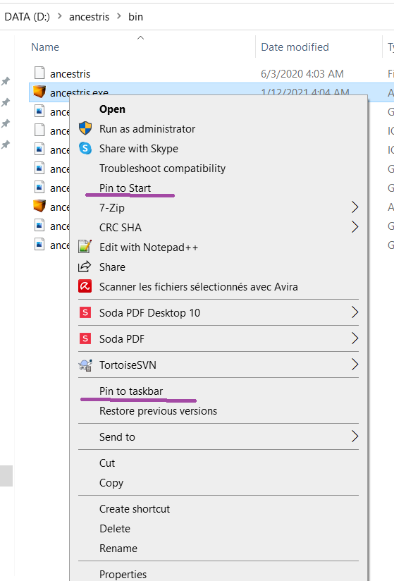Viewport: 394px width, 581px height.
Task: Choose Pin to taskbar
Action: [131, 391]
